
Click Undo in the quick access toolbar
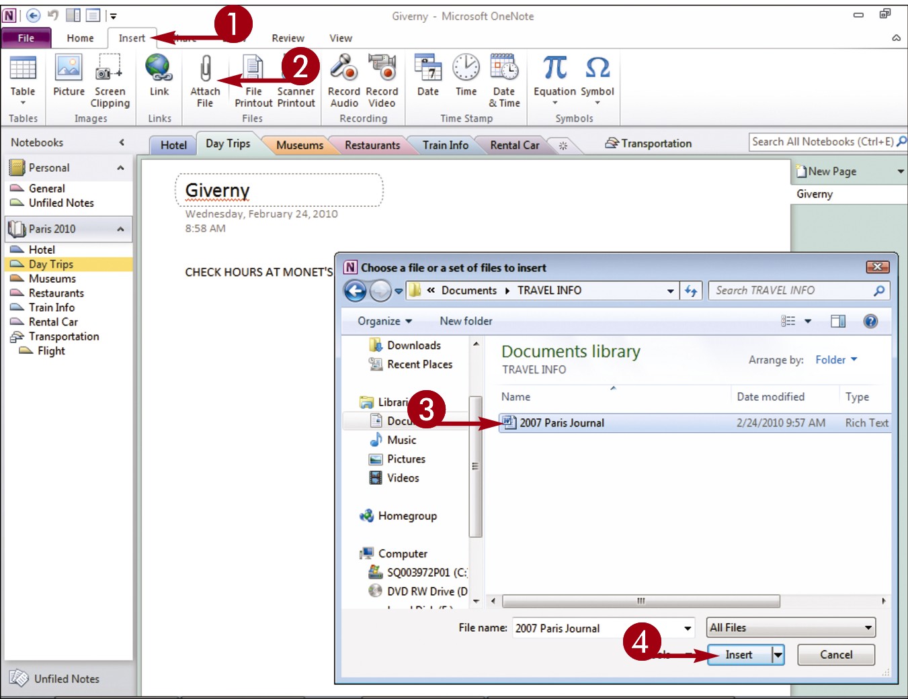coord(52,15)
